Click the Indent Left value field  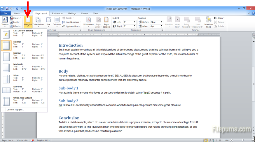(128, 22)
